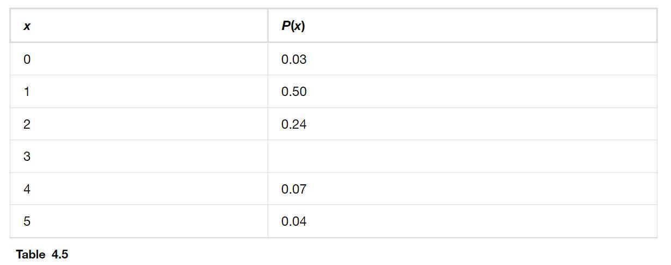Screen dimensions: 671x265
Task: Select the cell with x value 0
Action: tap(139, 59)
